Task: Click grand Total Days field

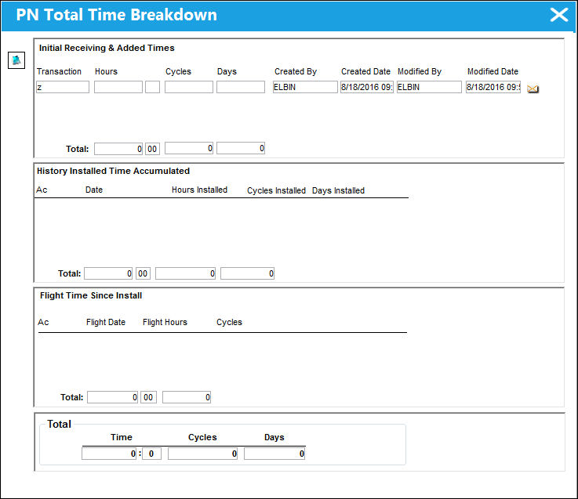Action: coord(274,454)
